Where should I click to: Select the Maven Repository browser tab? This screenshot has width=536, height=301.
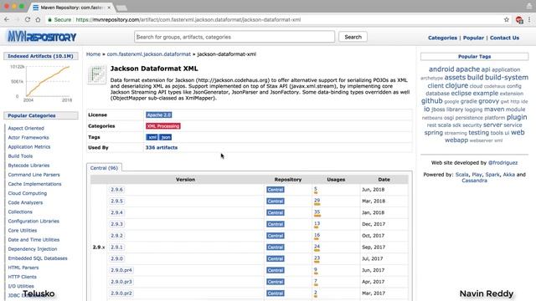point(72,8)
